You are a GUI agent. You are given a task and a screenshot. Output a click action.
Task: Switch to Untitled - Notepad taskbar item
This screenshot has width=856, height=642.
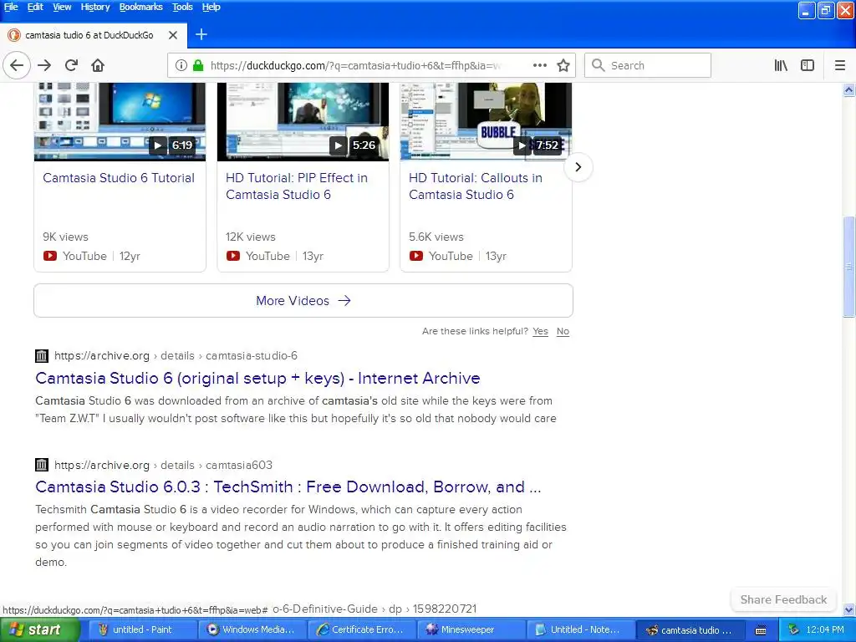580,630
